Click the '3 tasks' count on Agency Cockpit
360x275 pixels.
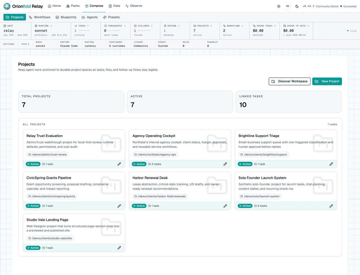(155, 164)
